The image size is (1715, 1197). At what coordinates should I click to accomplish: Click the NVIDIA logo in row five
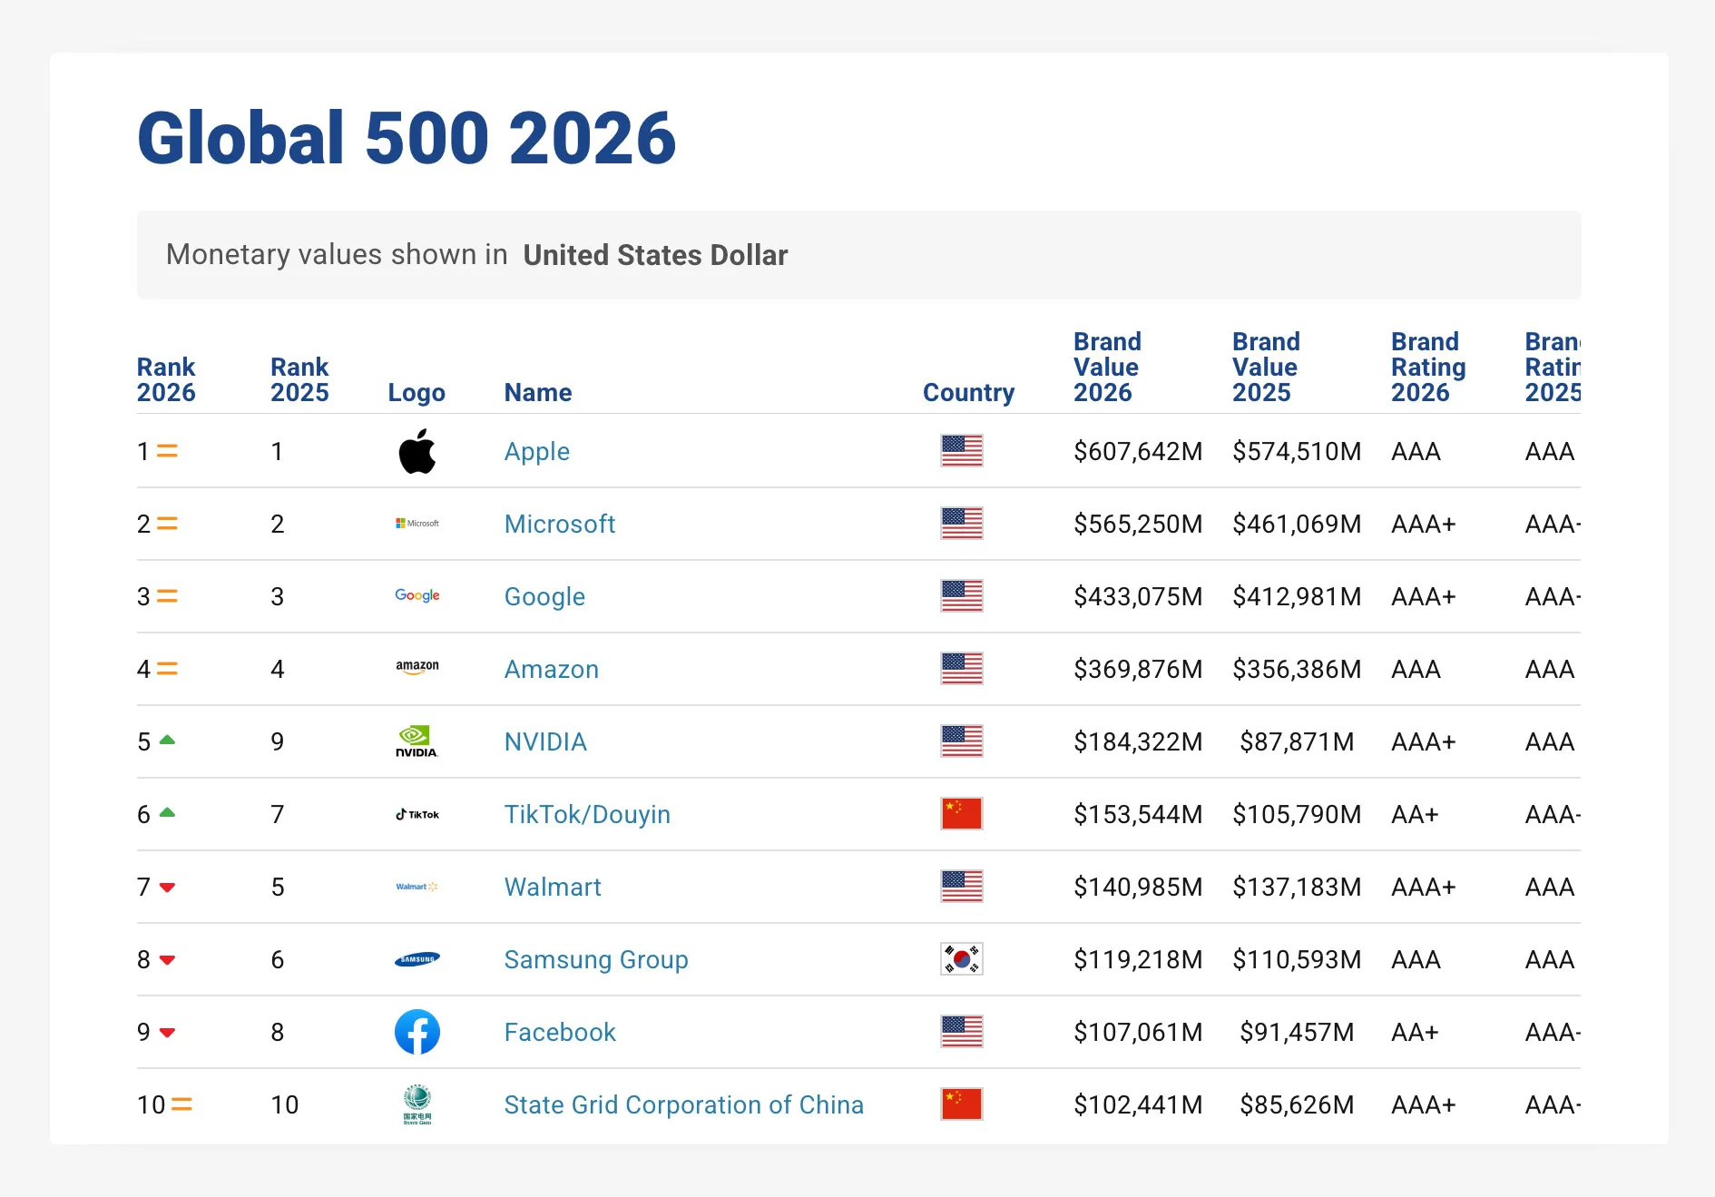point(416,741)
